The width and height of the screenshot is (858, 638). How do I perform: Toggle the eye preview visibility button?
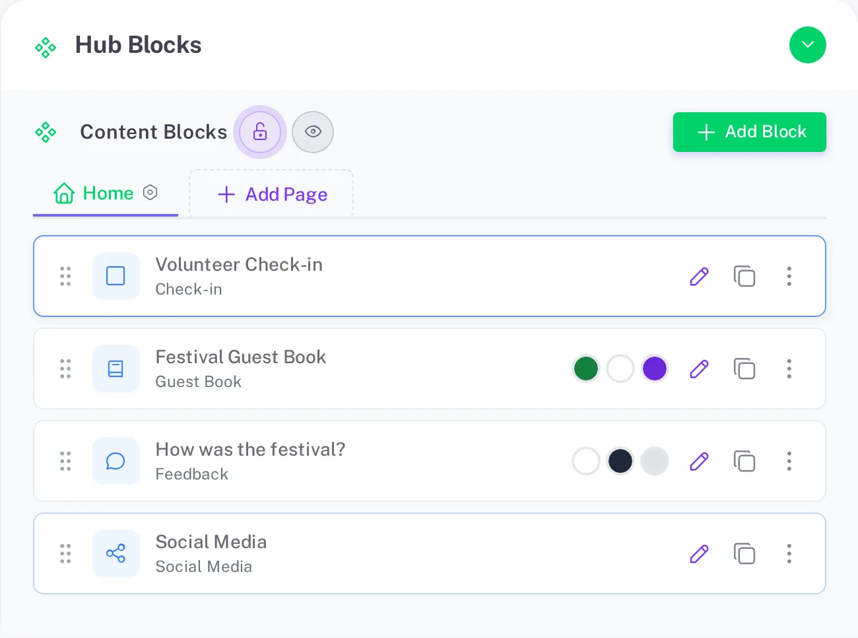pyautogui.click(x=313, y=132)
